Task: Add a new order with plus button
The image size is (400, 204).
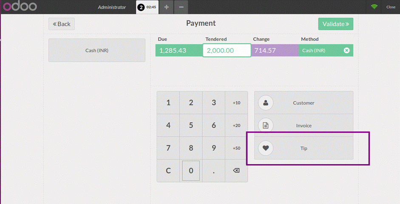Action: pos(166,7)
